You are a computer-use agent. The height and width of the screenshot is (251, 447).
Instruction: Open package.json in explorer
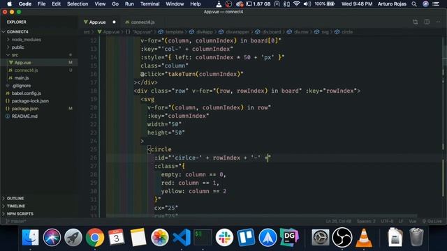(25, 109)
